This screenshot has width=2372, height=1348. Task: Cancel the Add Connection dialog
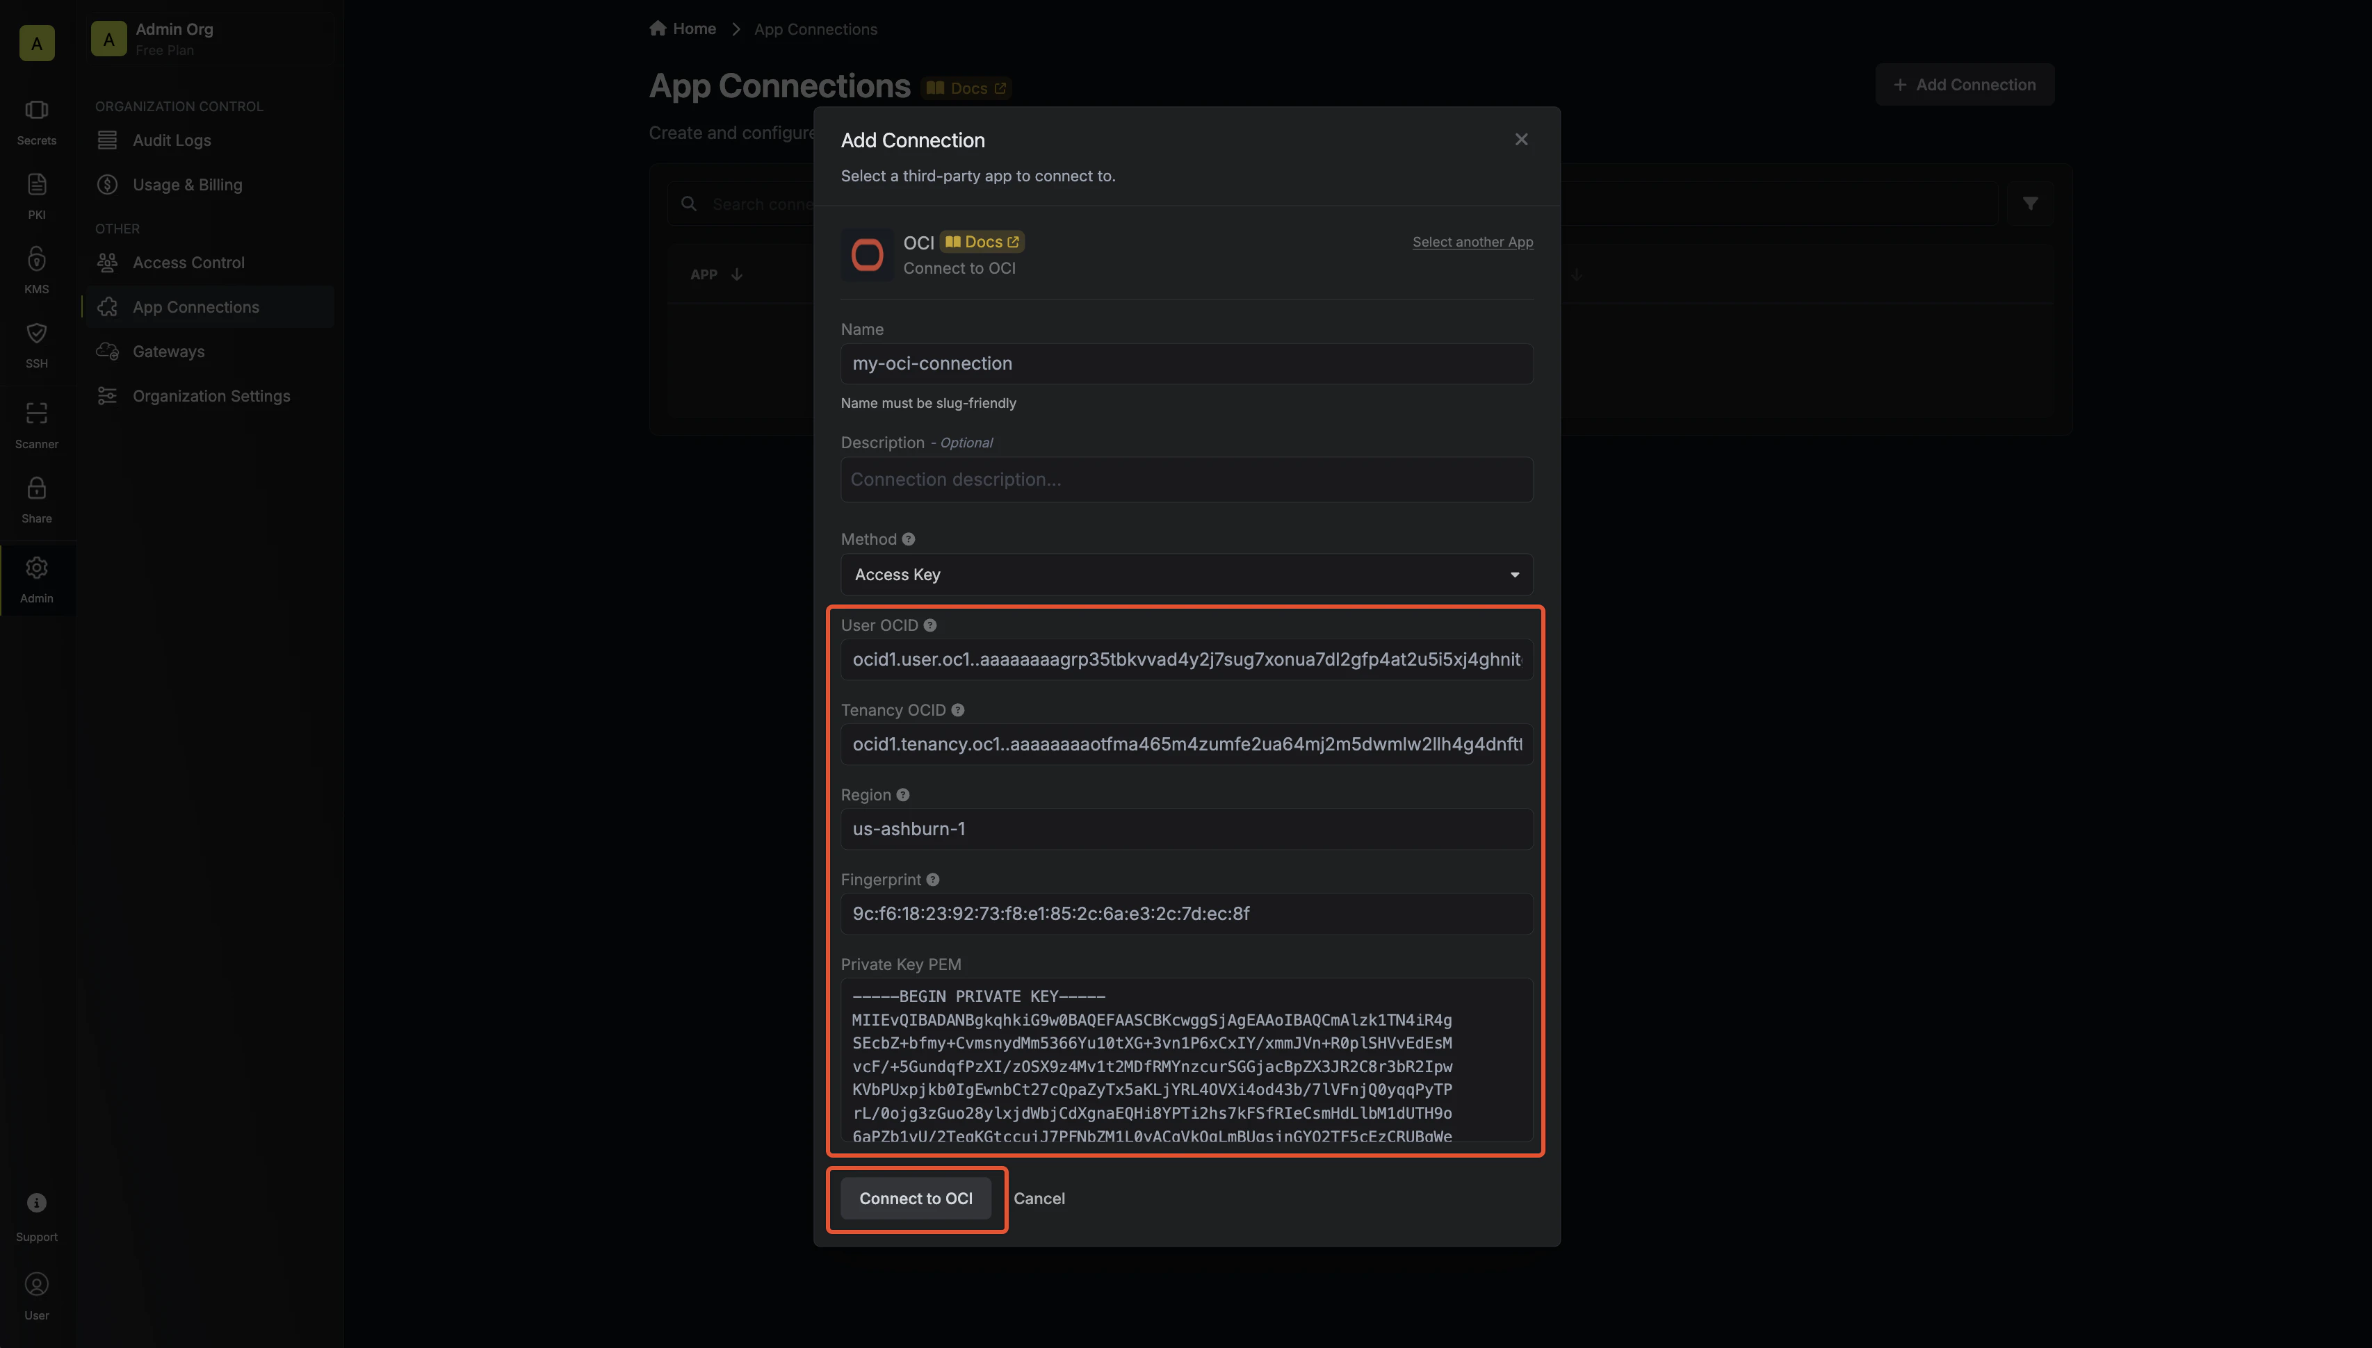[1038, 1198]
